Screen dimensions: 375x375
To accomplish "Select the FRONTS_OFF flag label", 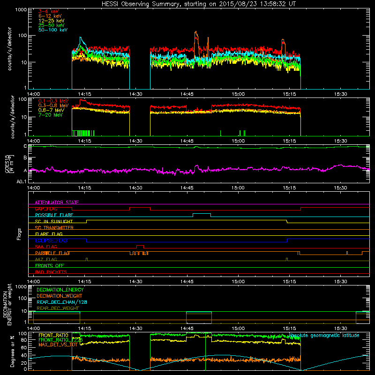I will tap(50, 266).
